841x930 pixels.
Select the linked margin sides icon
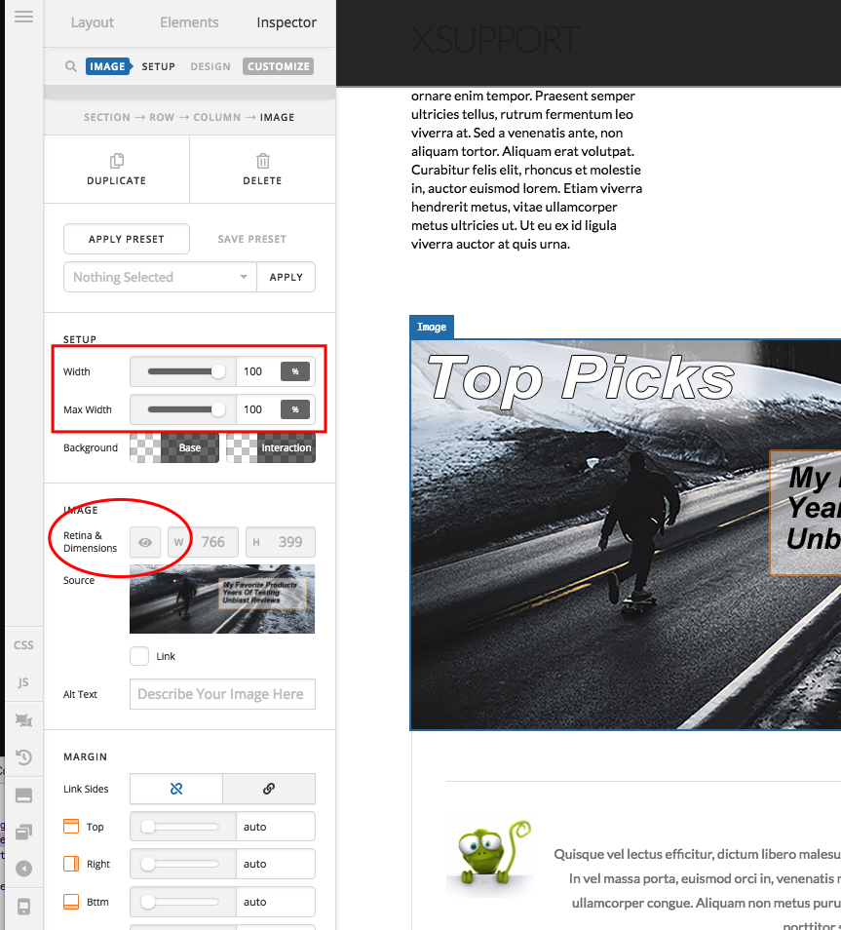pos(269,789)
